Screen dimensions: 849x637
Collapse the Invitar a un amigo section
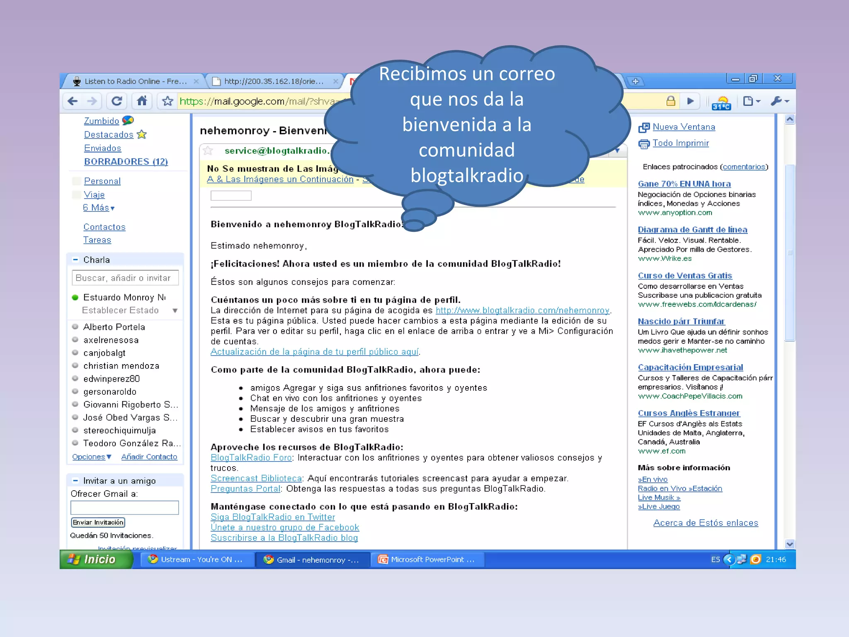click(75, 481)
